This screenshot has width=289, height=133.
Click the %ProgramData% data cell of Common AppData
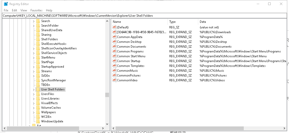(x=211, y=37)
